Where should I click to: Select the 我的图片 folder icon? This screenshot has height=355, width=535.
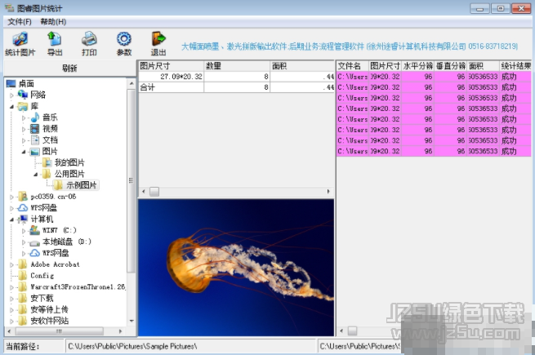point(47,162)
